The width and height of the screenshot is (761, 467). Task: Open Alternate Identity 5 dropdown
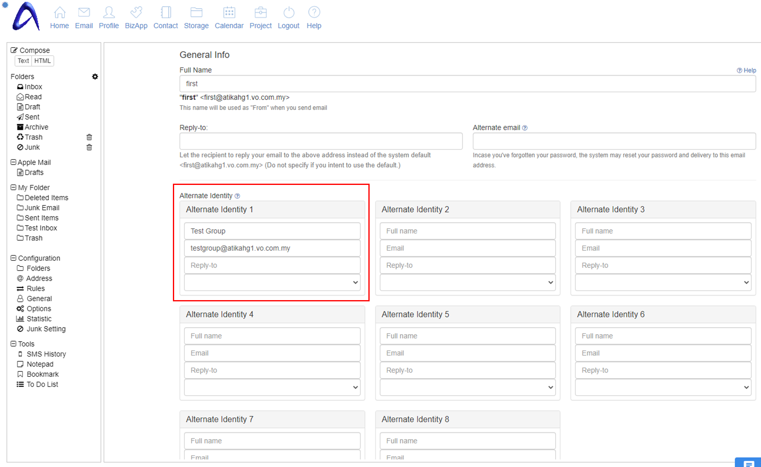pyautogui.click(x=468, y=387)
